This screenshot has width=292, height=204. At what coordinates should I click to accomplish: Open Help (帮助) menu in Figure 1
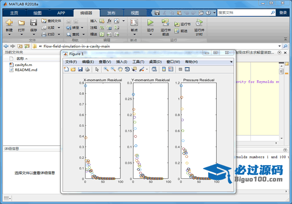[191, 62]
